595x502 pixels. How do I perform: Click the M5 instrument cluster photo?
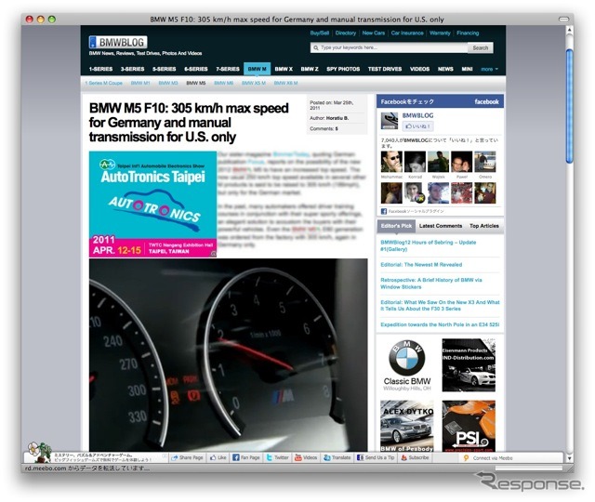point(228,355)
